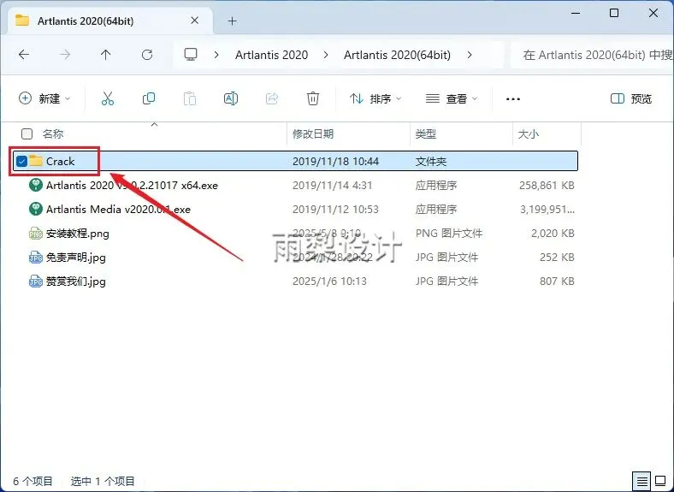Image resolution: width=674 pixels, height=492 pixels.
Task: Expand chevron after Artlantis 2020(64bit) breadcrumb
Action: tap(470, 55)
